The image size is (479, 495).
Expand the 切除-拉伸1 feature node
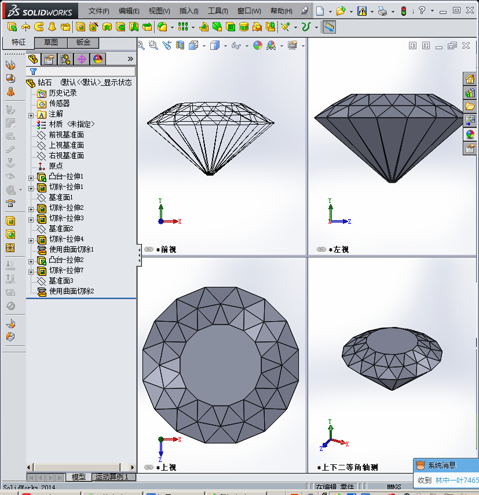(31, 188)
